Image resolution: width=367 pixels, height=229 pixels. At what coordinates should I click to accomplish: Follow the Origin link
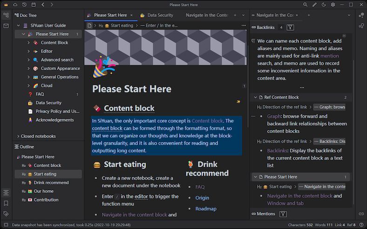pos(202,198)
